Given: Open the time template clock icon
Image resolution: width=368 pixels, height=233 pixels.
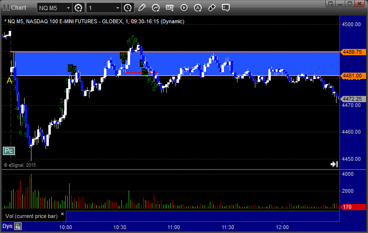Looking at the screenshot, I should coord(128,8).
